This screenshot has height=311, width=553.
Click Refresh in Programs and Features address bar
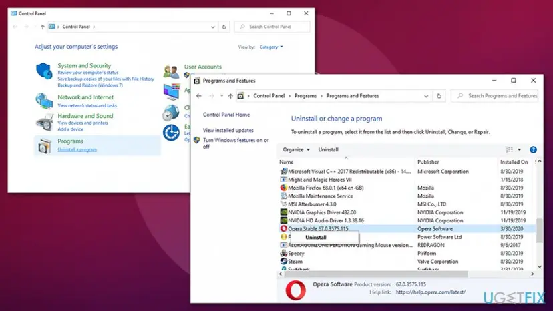tap(439, 96)
